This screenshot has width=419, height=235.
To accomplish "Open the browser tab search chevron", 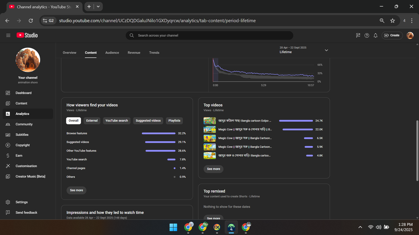I will tap(98, 7).
